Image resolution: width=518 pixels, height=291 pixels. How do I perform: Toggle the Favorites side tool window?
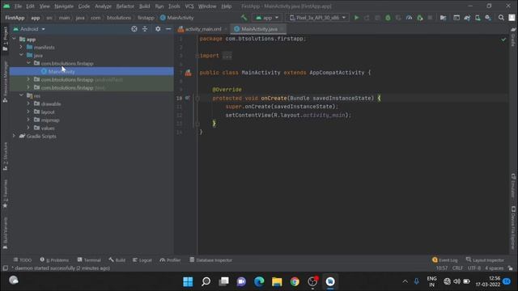(x=6, y=194)
